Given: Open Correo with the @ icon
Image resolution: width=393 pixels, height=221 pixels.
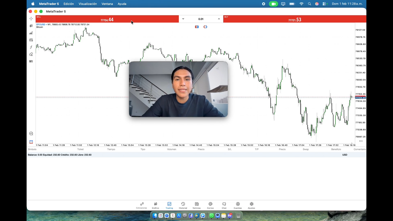Looking at the screenshot, I should pyautogui.click(x=210, y=206).
